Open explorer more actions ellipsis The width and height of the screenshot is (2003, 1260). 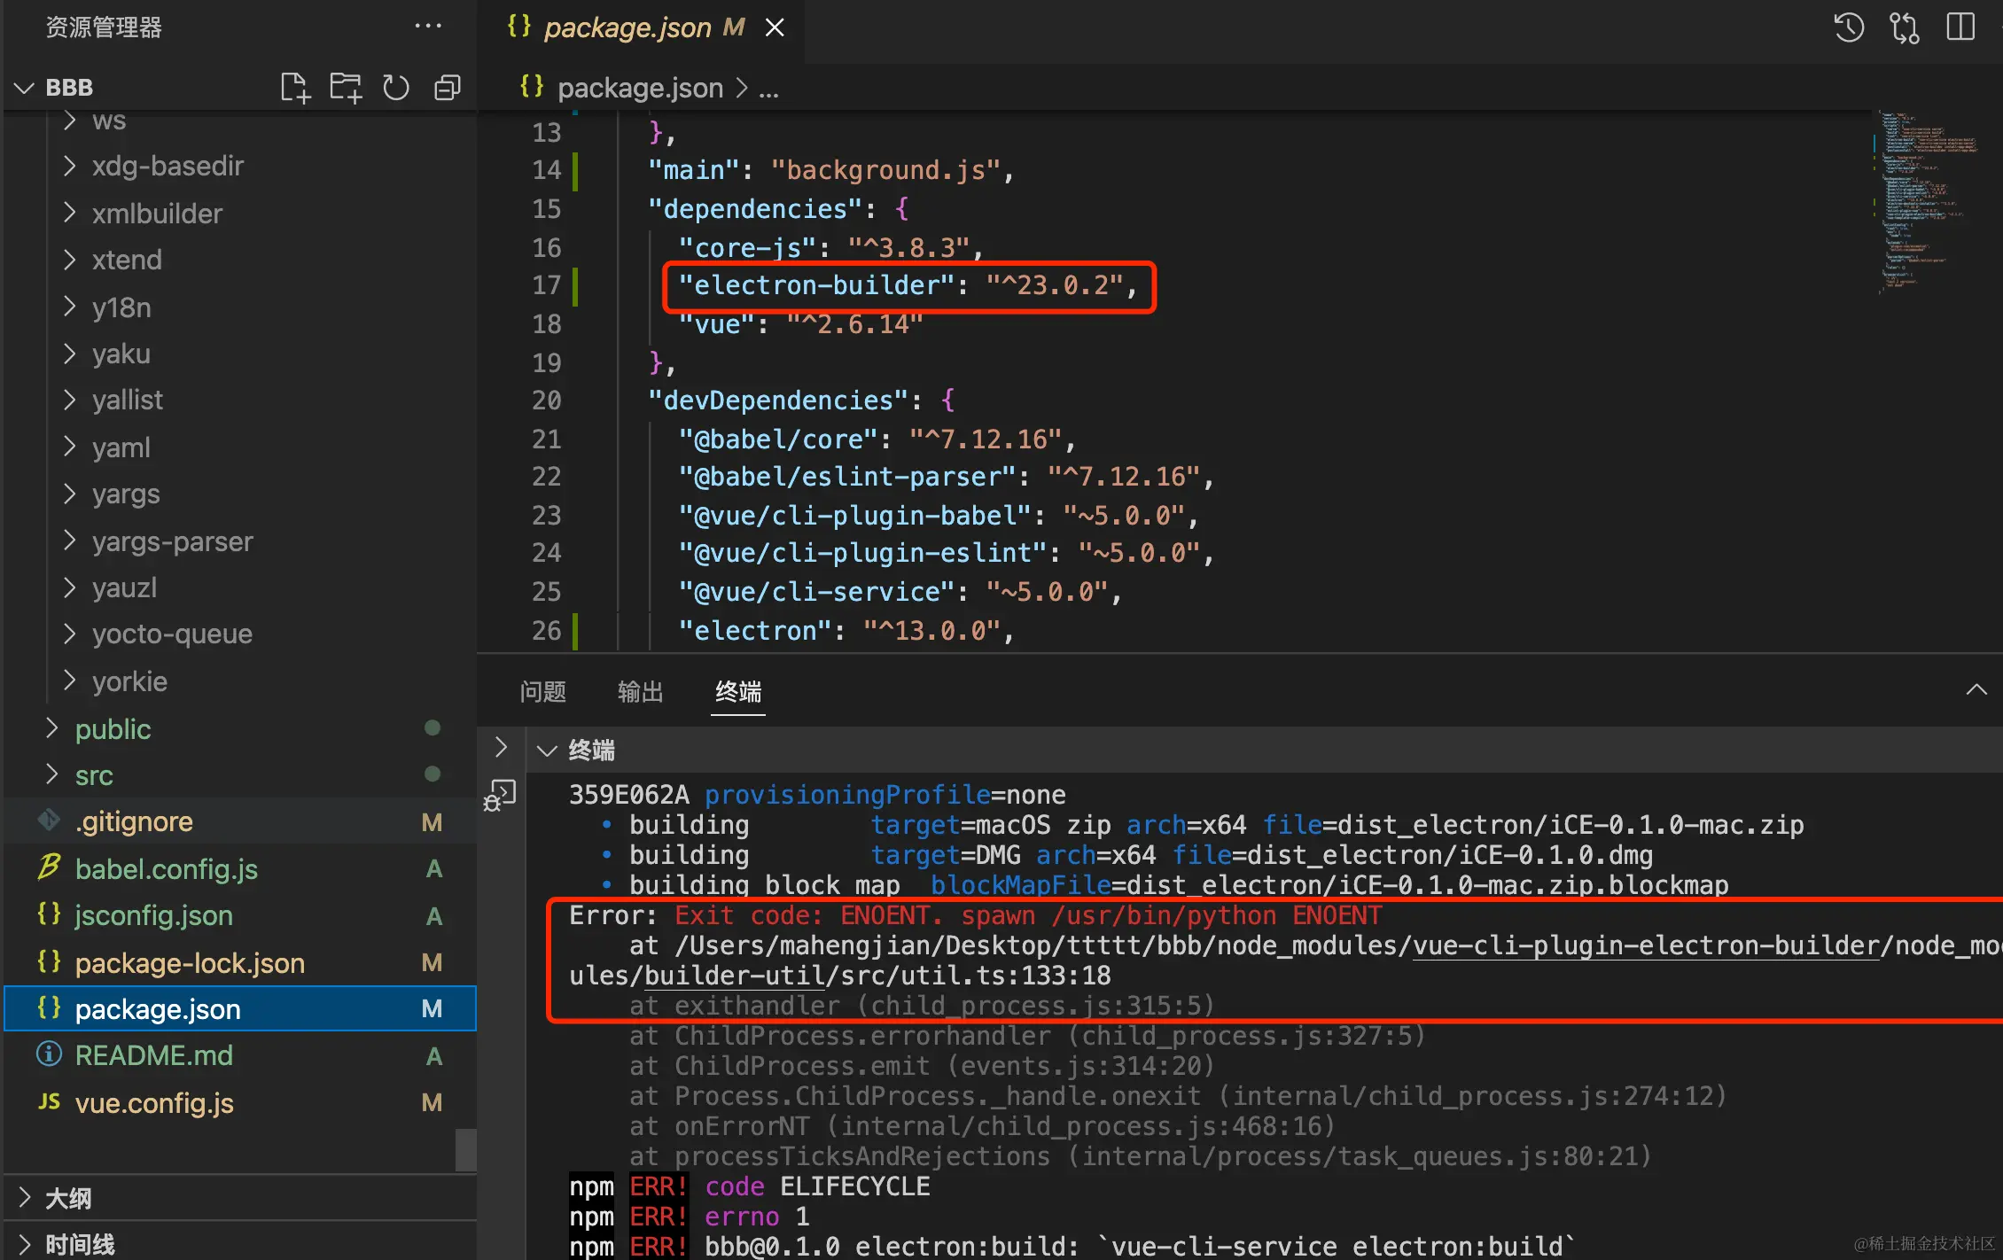click(x=428, y=27)
